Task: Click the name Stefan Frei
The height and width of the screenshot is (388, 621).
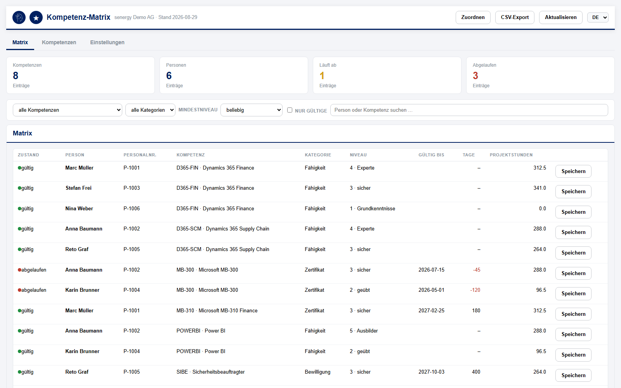Action: 78,188
